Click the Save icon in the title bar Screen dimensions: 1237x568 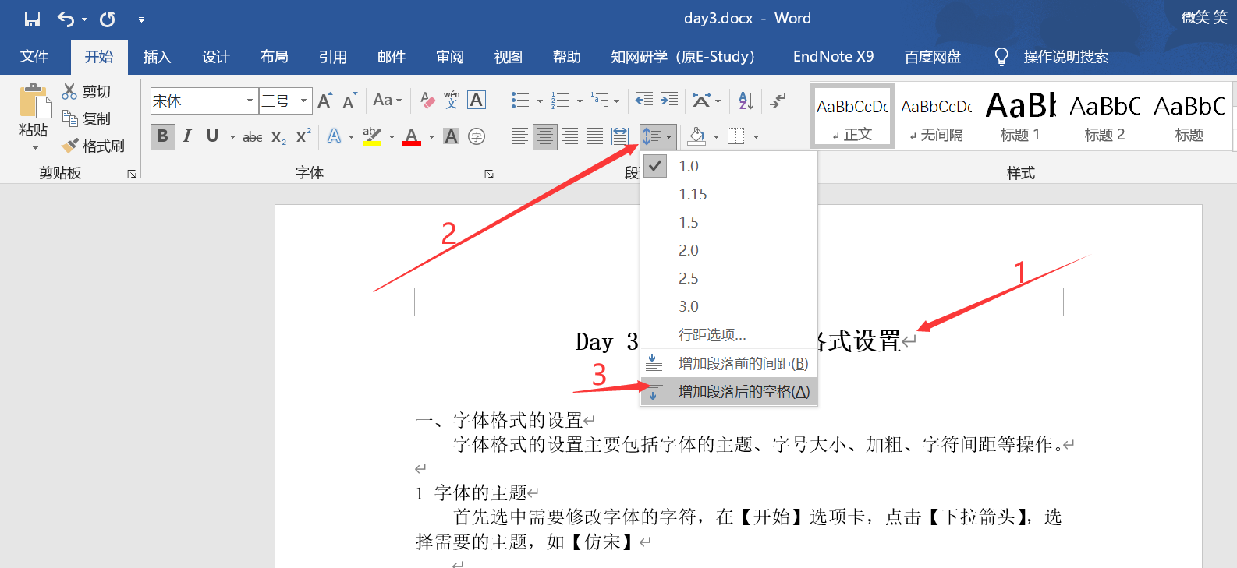pyautogui.click(x=32, y=19)
